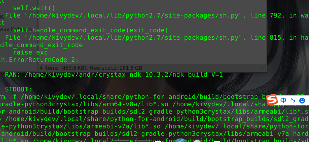Click the 'raise exc' line
Viewport: 309px width, 142px height.
30,53
